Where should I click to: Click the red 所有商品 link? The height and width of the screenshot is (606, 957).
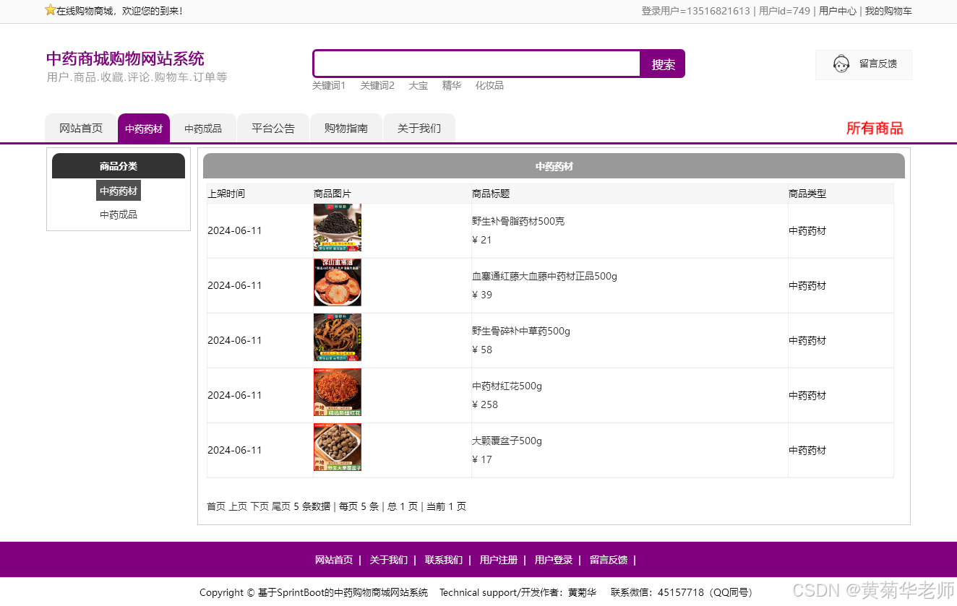click(x=875, y=129)
